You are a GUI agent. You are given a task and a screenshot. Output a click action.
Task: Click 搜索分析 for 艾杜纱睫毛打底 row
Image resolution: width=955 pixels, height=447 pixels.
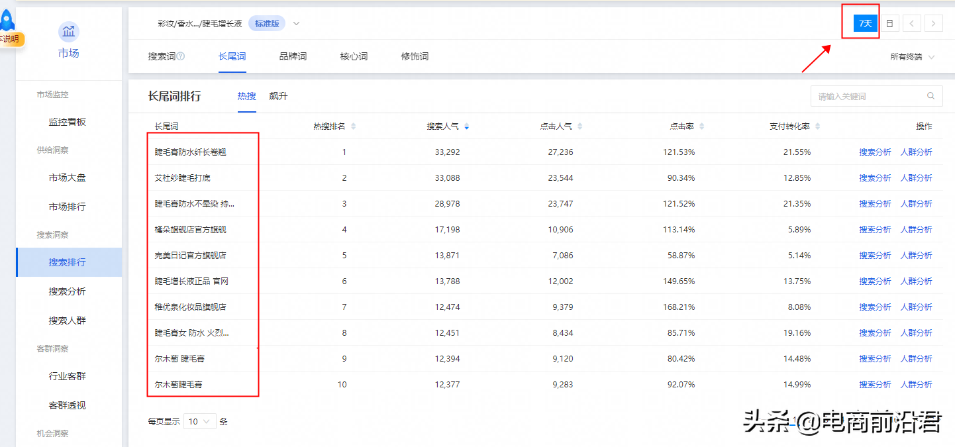coord(875,178)
